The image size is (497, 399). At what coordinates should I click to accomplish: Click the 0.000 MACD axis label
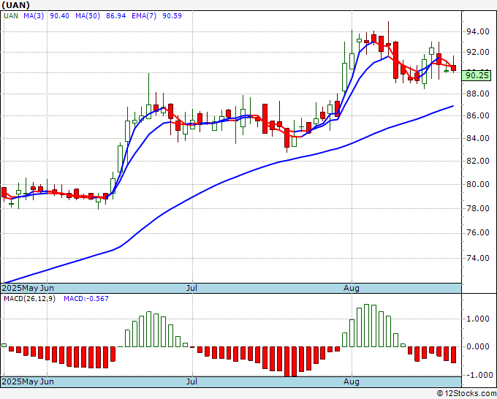[478, 346]
